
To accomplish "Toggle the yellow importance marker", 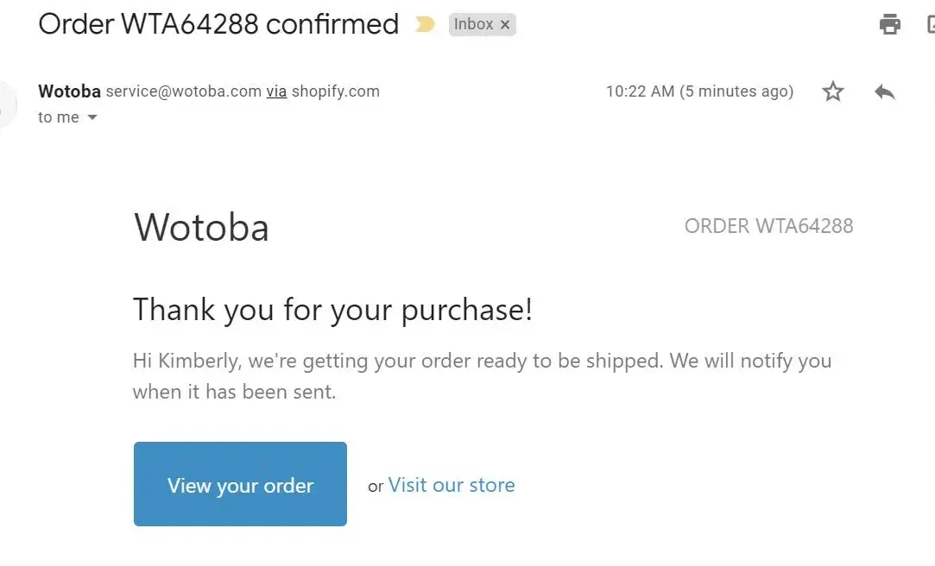I will tap(425, 25).
